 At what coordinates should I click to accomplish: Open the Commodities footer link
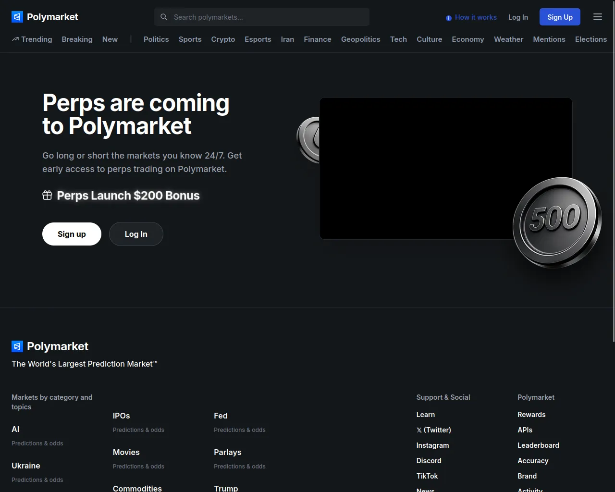137,488
